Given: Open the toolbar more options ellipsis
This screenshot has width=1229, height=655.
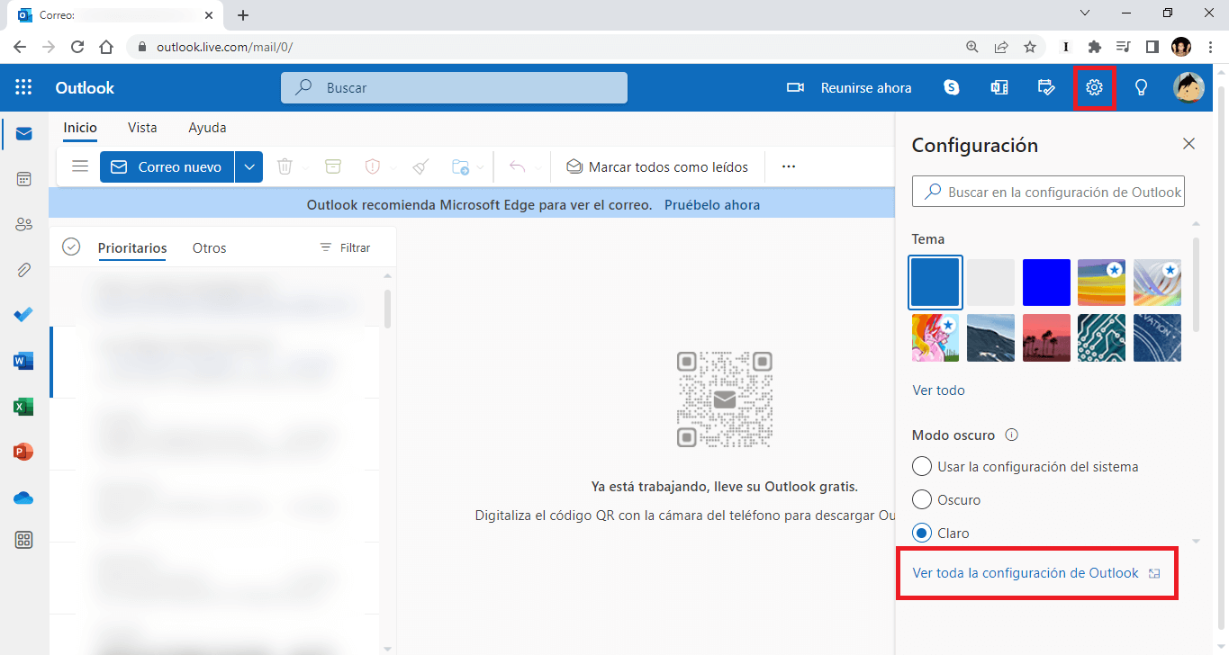Looking at the screenshot, I should pyautogui.click(x=789, y=166).
